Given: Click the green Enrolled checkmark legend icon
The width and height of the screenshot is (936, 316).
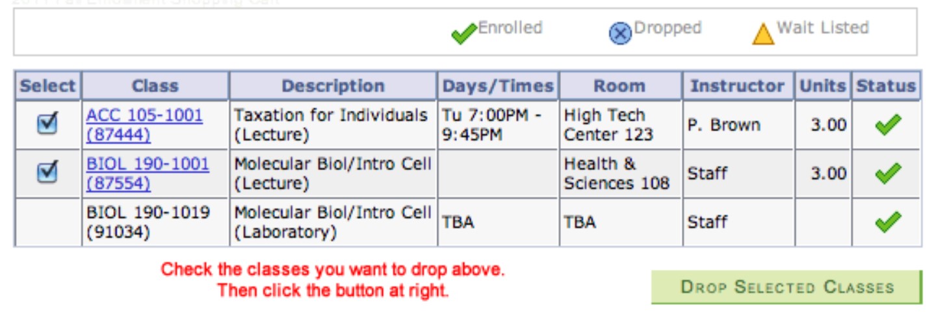Looking at the screenshot, I should tap(464, 33).
